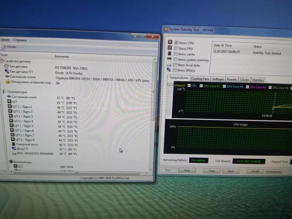Open the Powers tab
Image resolution: width=292 pixels, height=219 pixels.
232,80
